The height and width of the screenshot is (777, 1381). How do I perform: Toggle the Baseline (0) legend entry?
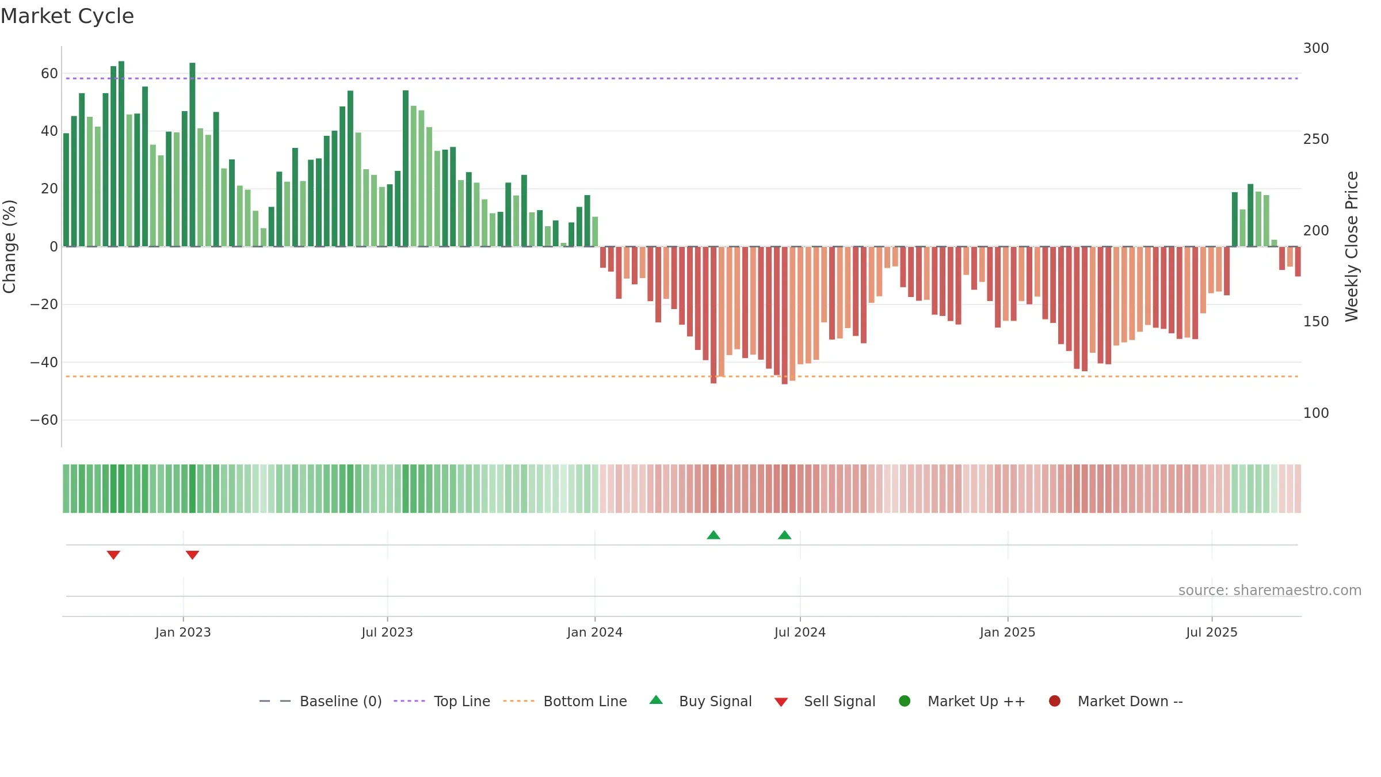pyautogui.click(x=341, y=702)
